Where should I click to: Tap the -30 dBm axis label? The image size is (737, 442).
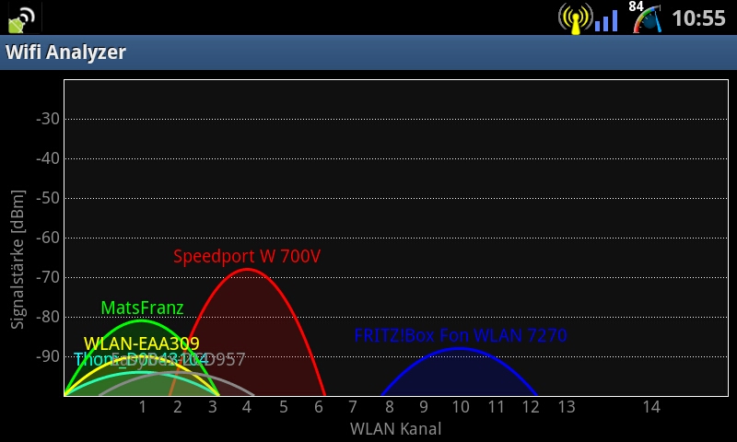click(x=48, y=119)
